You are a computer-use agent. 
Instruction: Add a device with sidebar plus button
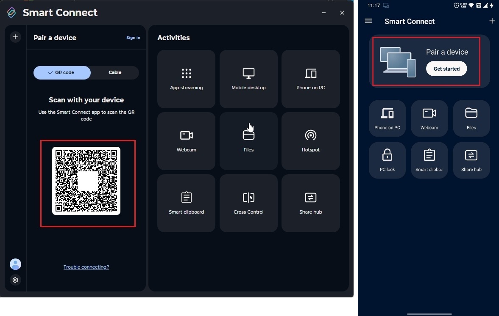[15, 37]
